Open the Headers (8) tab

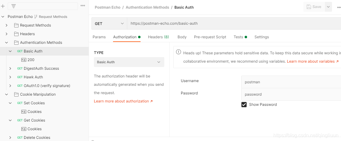(x=158, y=37)
